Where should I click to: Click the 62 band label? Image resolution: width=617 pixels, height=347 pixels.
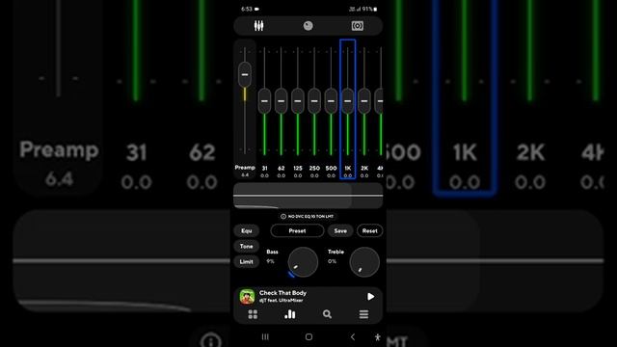[281, 168]
